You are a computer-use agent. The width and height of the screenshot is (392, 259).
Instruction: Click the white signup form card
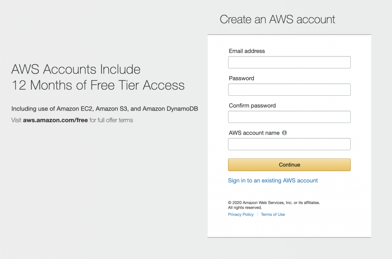pyautogui.click(x=289, y=229)
